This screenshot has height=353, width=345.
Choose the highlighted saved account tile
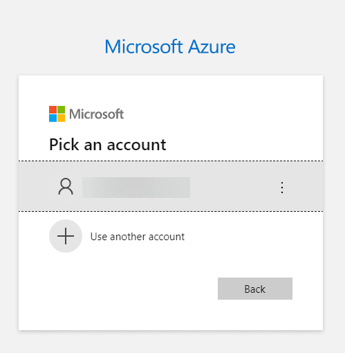coord(171,186)
